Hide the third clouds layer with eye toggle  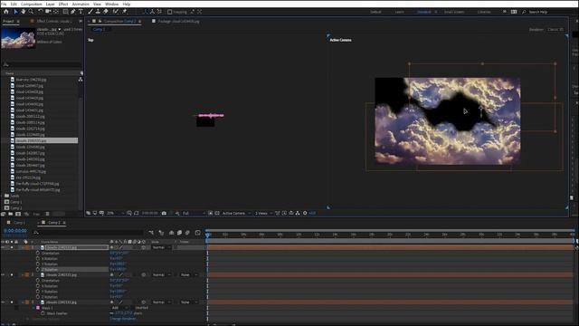point(3,302)
